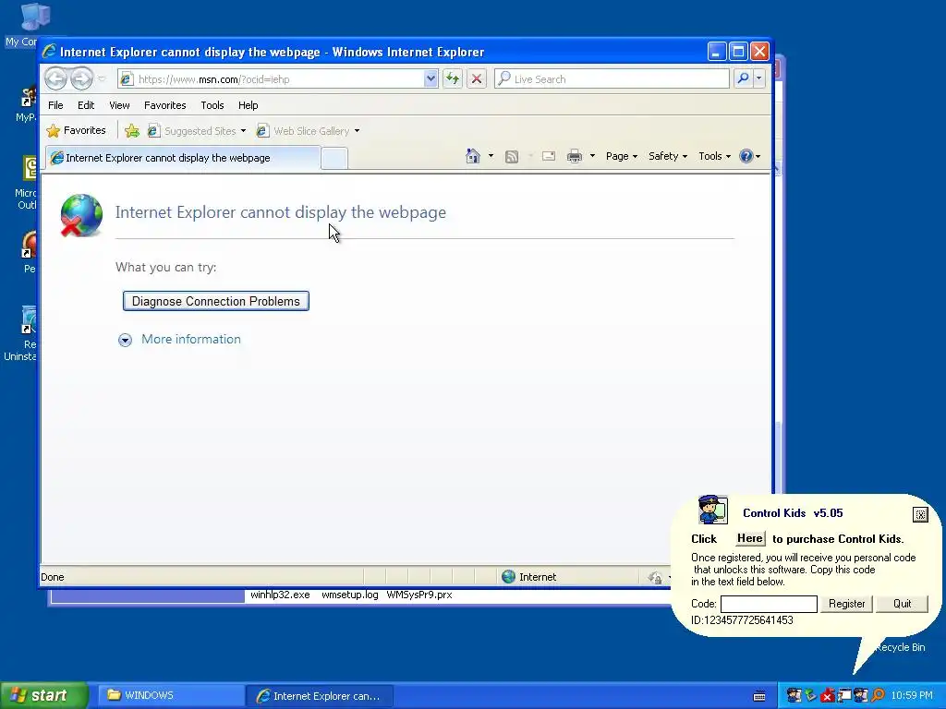Click the Recycle Bin desktop label

(x=900, y=647)
